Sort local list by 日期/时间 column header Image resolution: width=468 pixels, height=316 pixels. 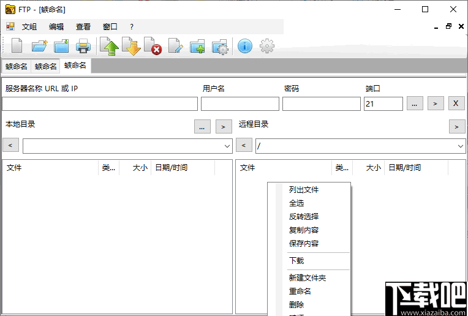coord(183,168)
